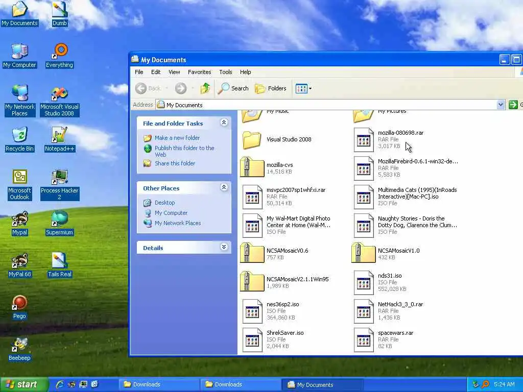This screenshot has width=523, height=392.
Task: Open the File menu
Action: (x=139, y=72)
